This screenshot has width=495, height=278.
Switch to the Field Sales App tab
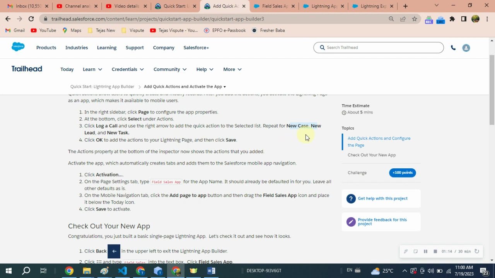(274, 6)
